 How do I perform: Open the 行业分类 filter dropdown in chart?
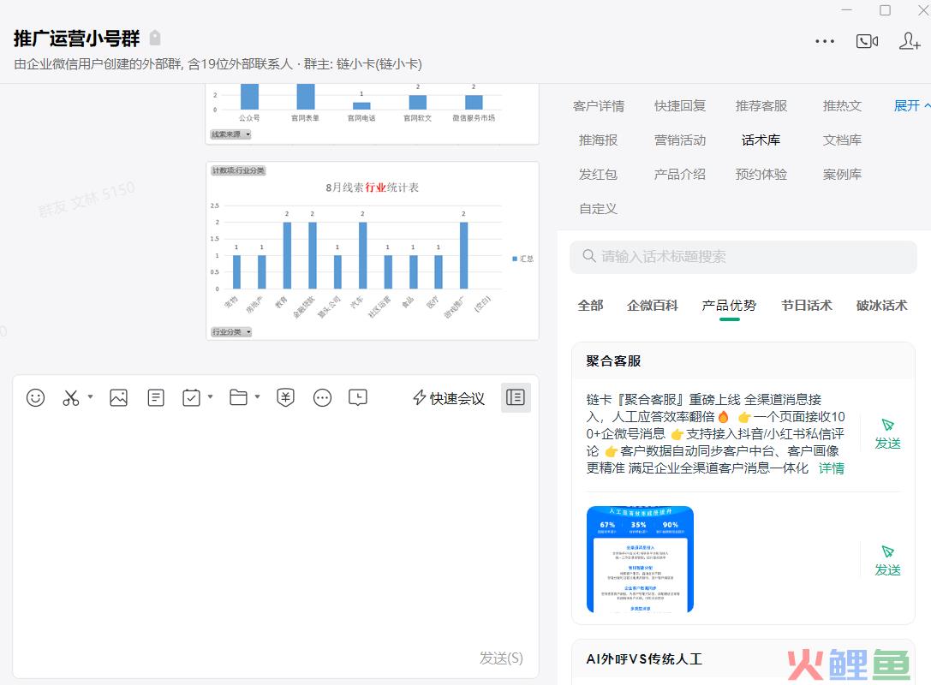[x=231, y=332]
